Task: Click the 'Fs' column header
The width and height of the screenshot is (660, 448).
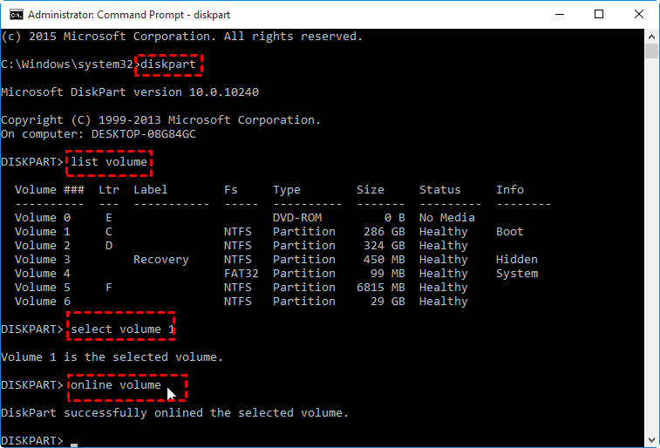Action: (231, 190)
